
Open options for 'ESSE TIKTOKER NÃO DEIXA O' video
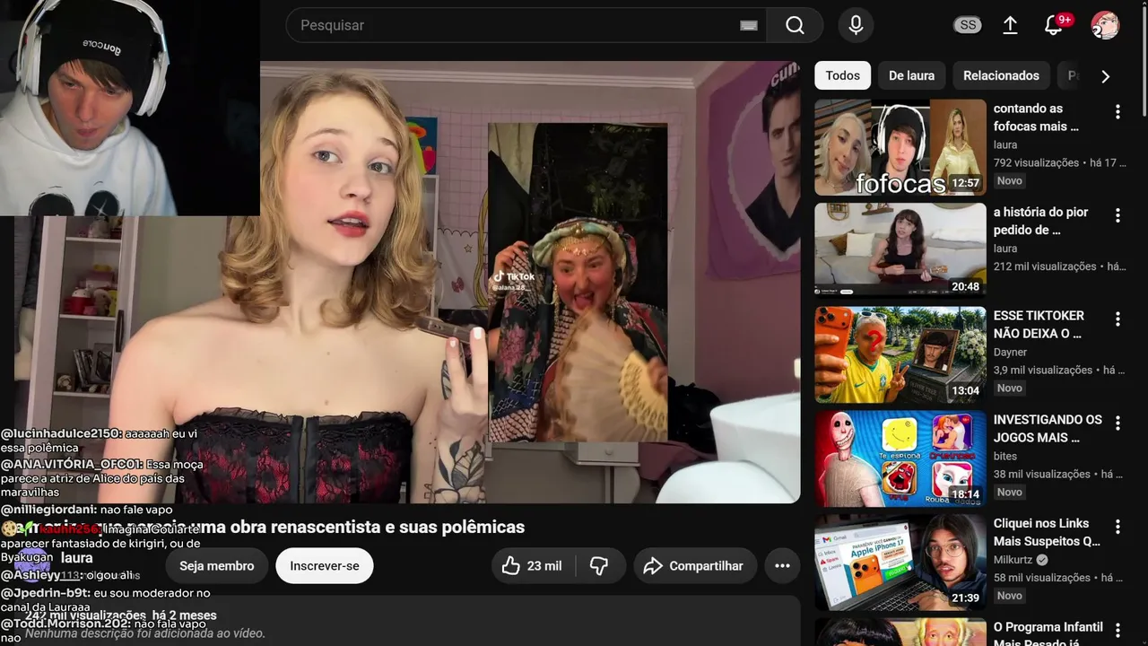(1118, 319)
